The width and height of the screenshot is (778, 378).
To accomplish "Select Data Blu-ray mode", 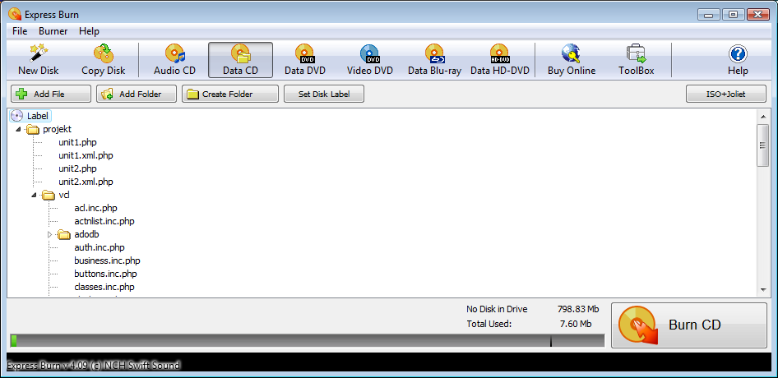I will pyautogui.click(x=435, y=60).
